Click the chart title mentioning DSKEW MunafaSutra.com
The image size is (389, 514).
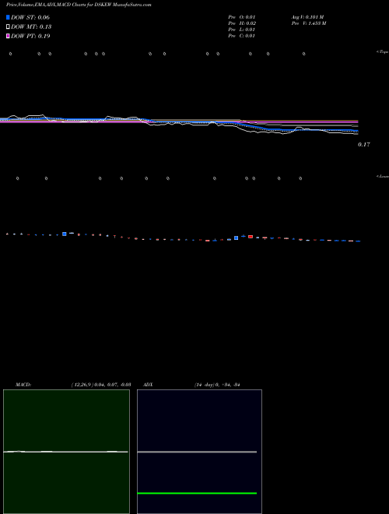coord(79,5)
